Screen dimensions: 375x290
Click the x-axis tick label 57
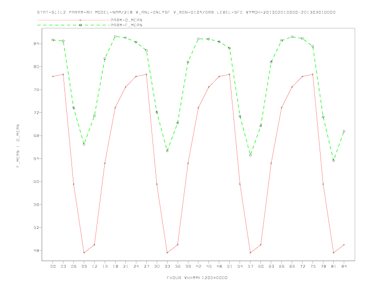tap(250, 266)
